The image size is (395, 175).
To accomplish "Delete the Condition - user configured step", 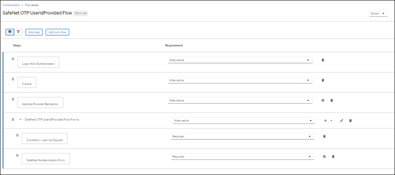I will click(x=324, y=136).
